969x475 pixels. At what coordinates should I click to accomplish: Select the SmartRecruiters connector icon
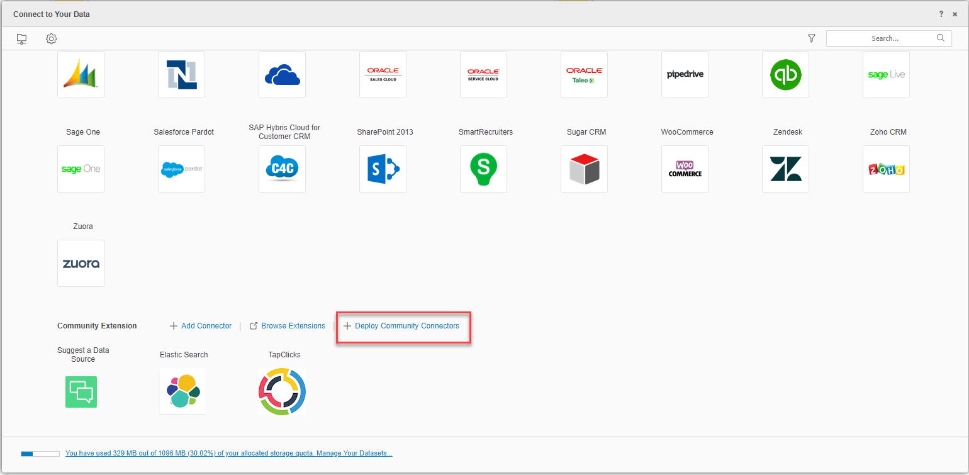pyautogui.click(x=483, y=169)
